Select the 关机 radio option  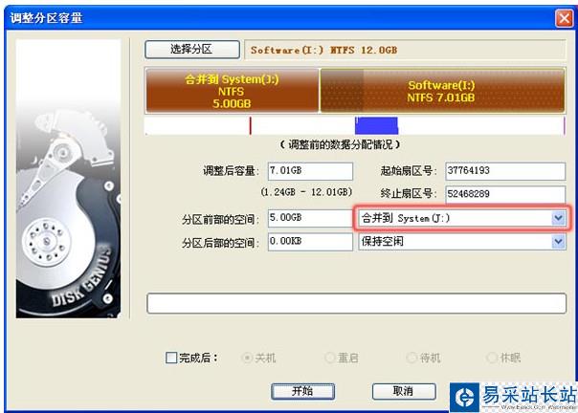pos(247,358)
